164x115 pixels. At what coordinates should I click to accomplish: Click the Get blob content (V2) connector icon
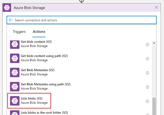[x=15, y=44]
